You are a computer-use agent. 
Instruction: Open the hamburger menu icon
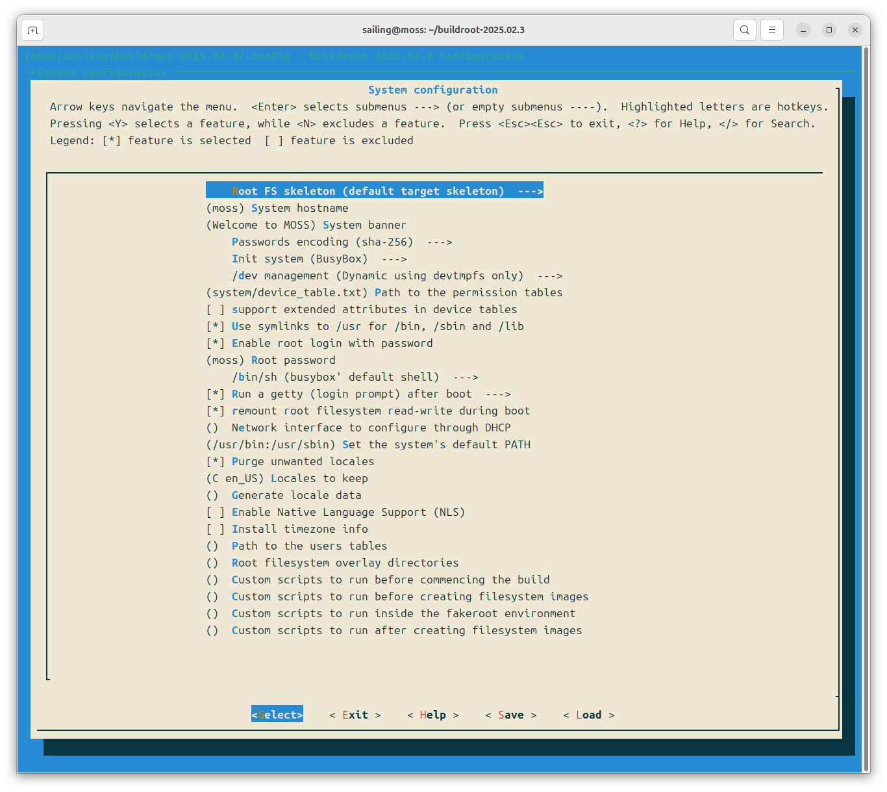[x=771, y=30]
